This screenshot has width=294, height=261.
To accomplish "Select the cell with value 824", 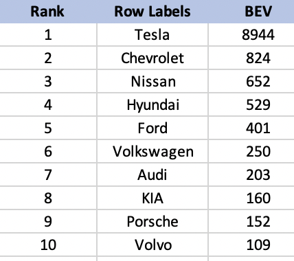I will (251, 58).
